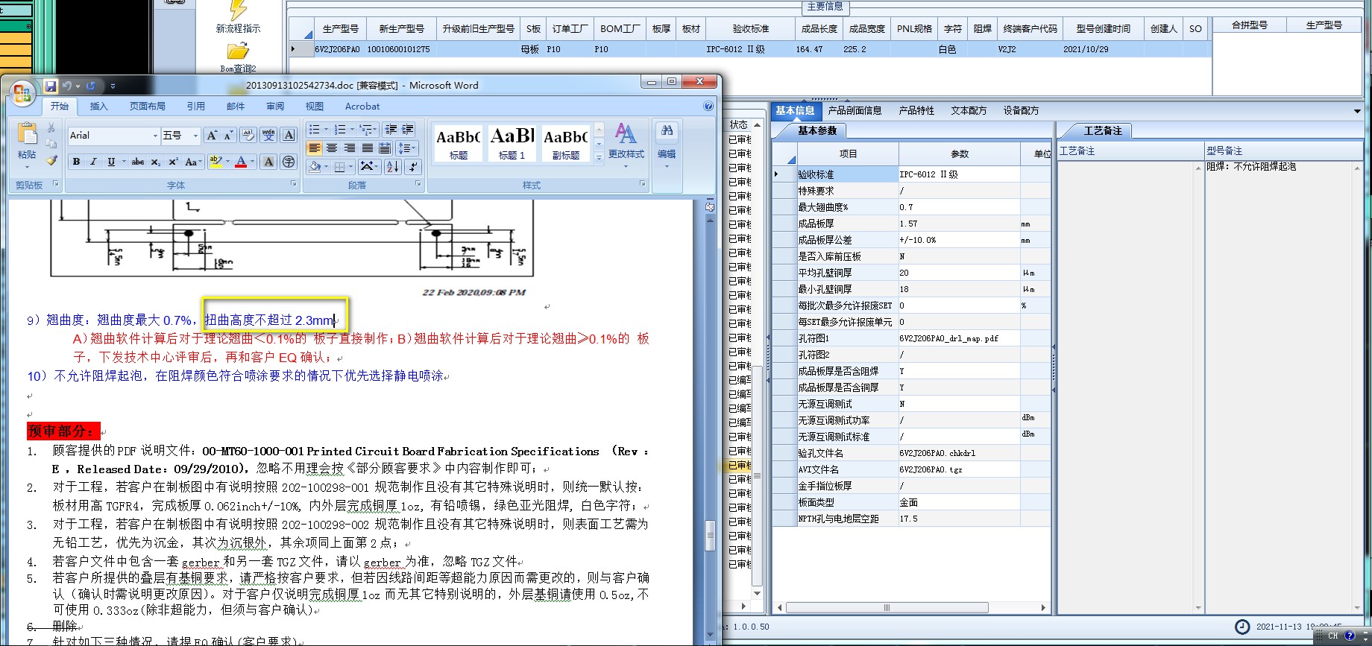The width and height of the screenshot is (1372, 646).
Task: Cut selection with the scissors icon
Action: (x=51, y=128)
